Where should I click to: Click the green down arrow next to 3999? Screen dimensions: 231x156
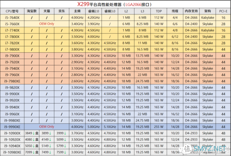[65, 133]
